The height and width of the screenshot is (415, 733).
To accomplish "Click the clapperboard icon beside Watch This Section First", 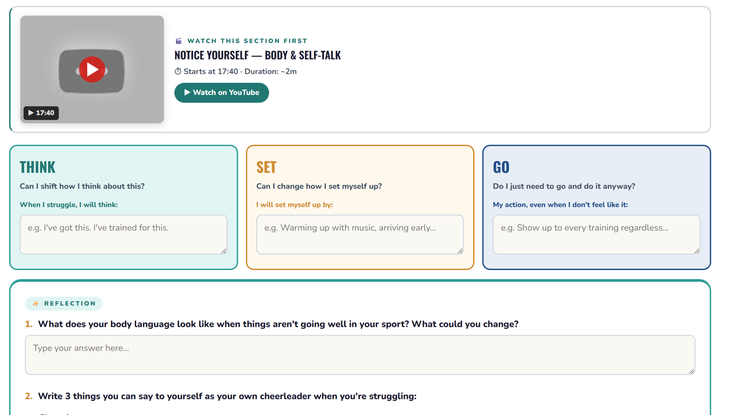I will click(179, 41).
